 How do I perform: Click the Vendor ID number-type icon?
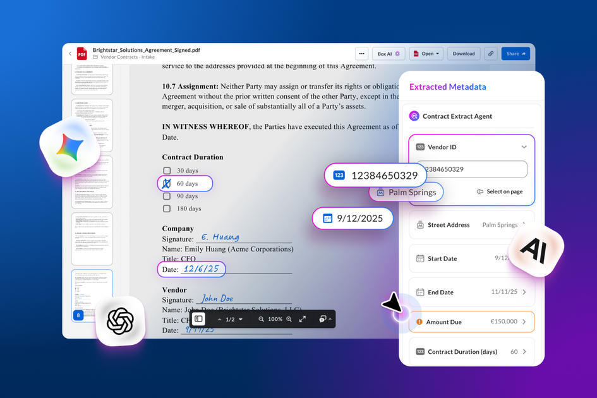point(420,147)
